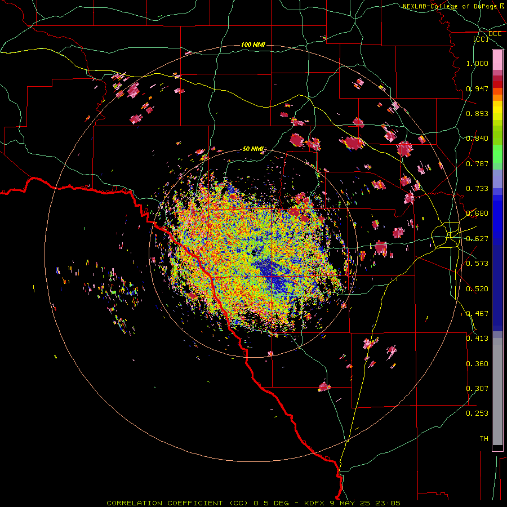Click the 0.520 scale value
The image size is (507, 507).
coord(477,289)
